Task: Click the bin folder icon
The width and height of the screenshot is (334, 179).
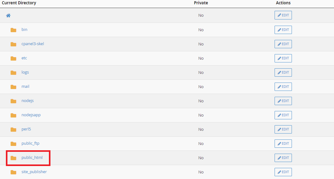Action: coord(13,30)
